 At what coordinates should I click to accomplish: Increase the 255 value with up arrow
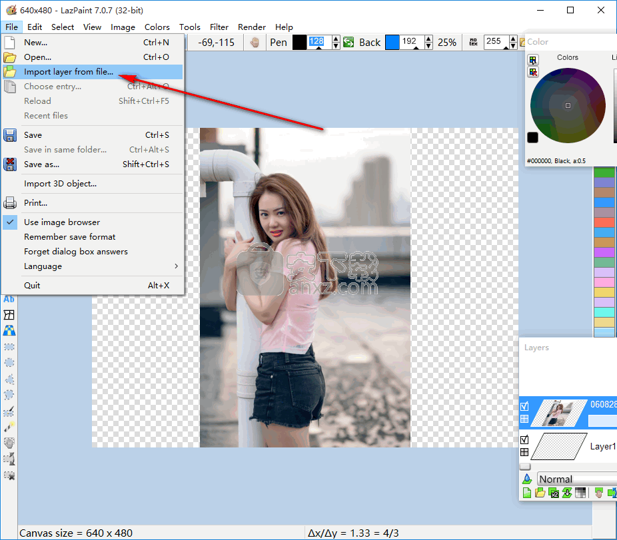[513, 39]
